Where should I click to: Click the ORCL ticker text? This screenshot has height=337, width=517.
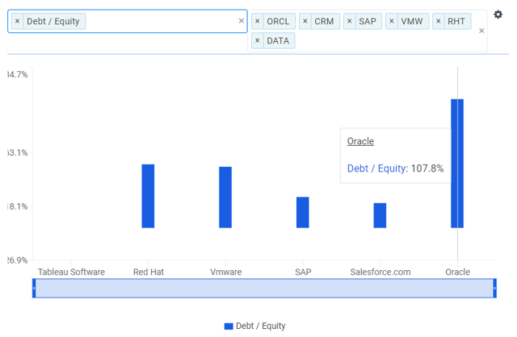[278, 22]
